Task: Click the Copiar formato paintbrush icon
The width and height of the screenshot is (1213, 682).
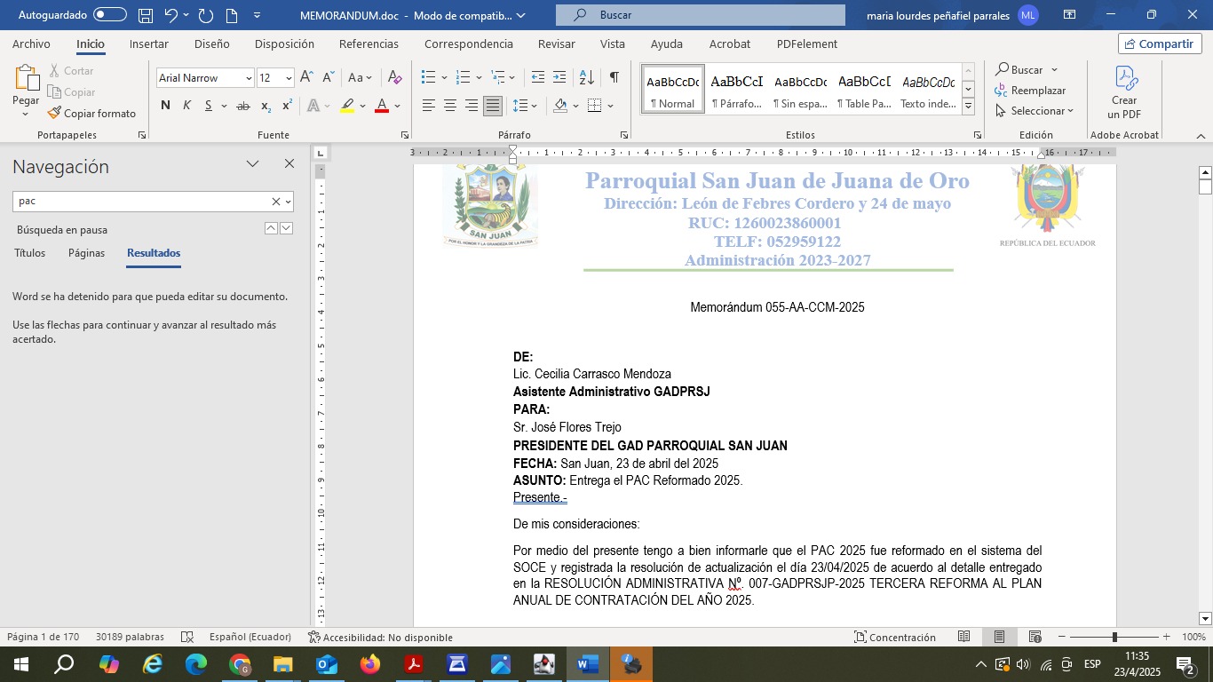Action: click(x=54, y=114)
